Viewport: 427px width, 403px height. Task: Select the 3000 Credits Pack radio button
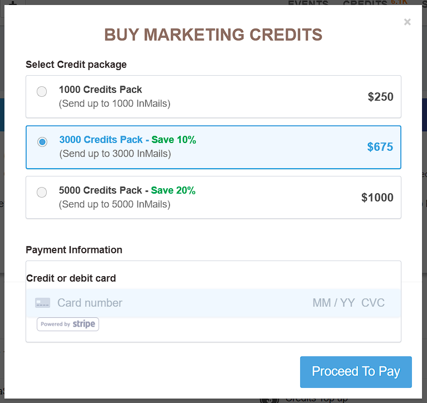point(42,142)
